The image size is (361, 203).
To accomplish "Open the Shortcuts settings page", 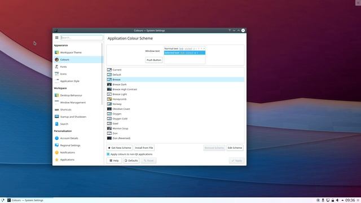I will coord(78,109).
